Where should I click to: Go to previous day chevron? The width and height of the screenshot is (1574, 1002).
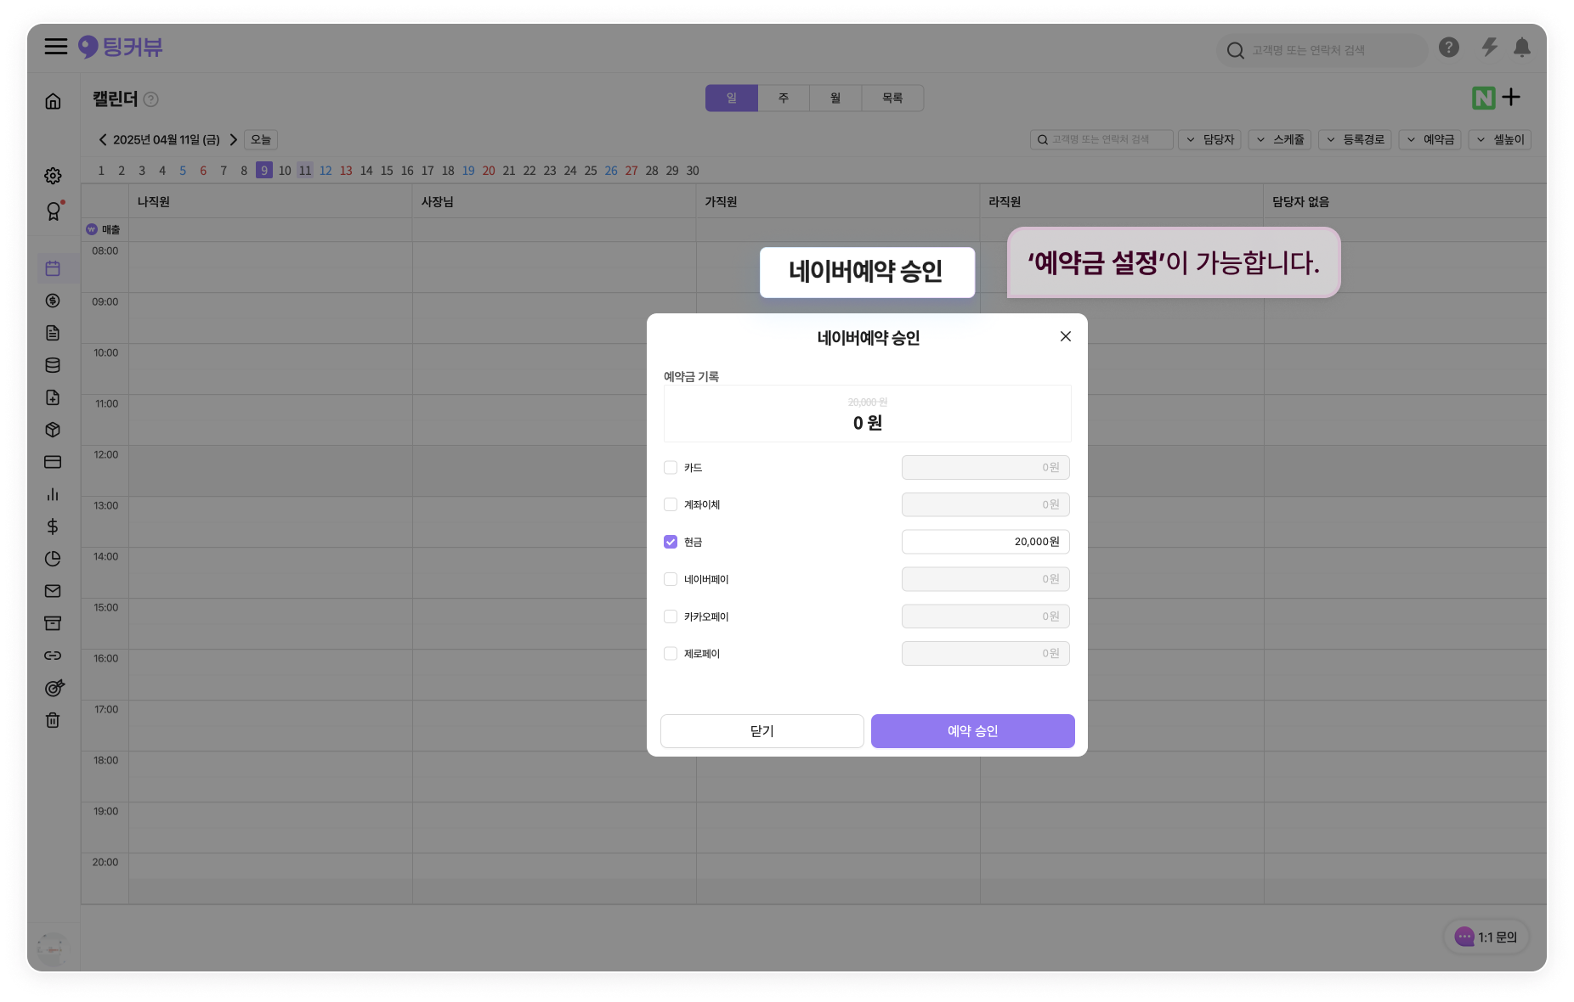click(x=103, y=139)
